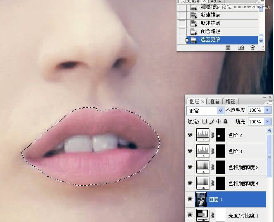Select the 闭合路径 history state
The width and height of the screenshot is (274, 222).
[210, 31]
